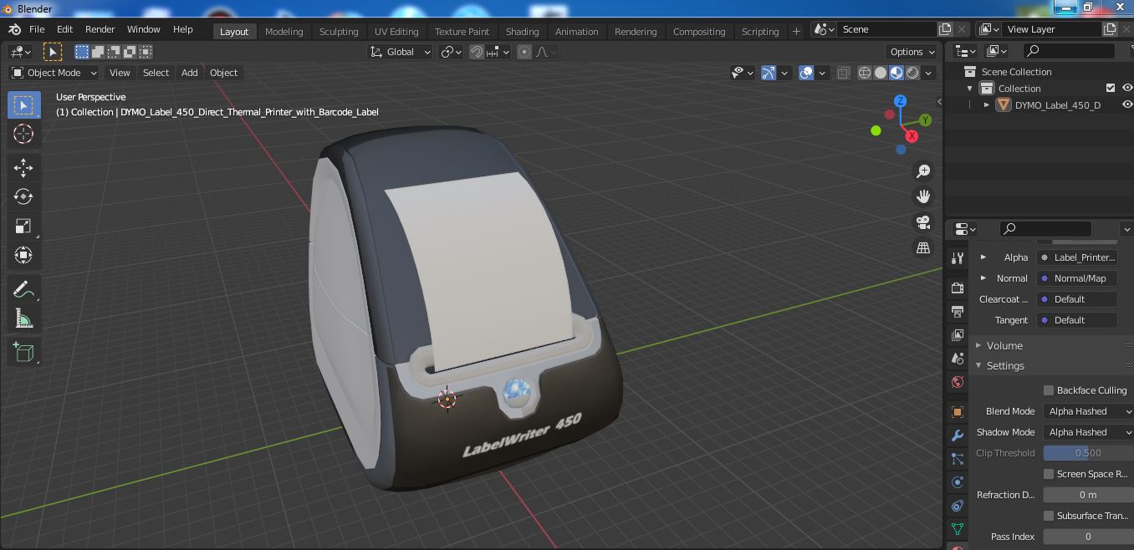Activate the 3D Cursor tool
Screen dimensions: 1134x550
[x=23, y=134]
